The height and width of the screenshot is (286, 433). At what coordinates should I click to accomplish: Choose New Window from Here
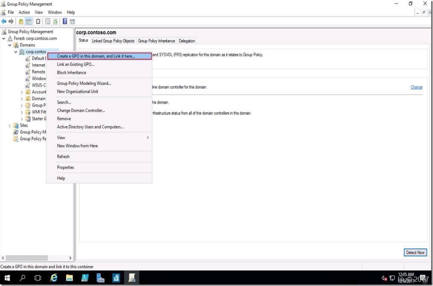[99, 146]
